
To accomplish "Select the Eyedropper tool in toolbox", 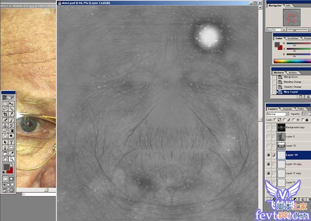I will [11, 153].
